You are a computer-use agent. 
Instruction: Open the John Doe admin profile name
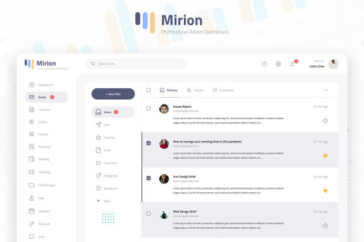pyautogui.click(x=317, y=66)
